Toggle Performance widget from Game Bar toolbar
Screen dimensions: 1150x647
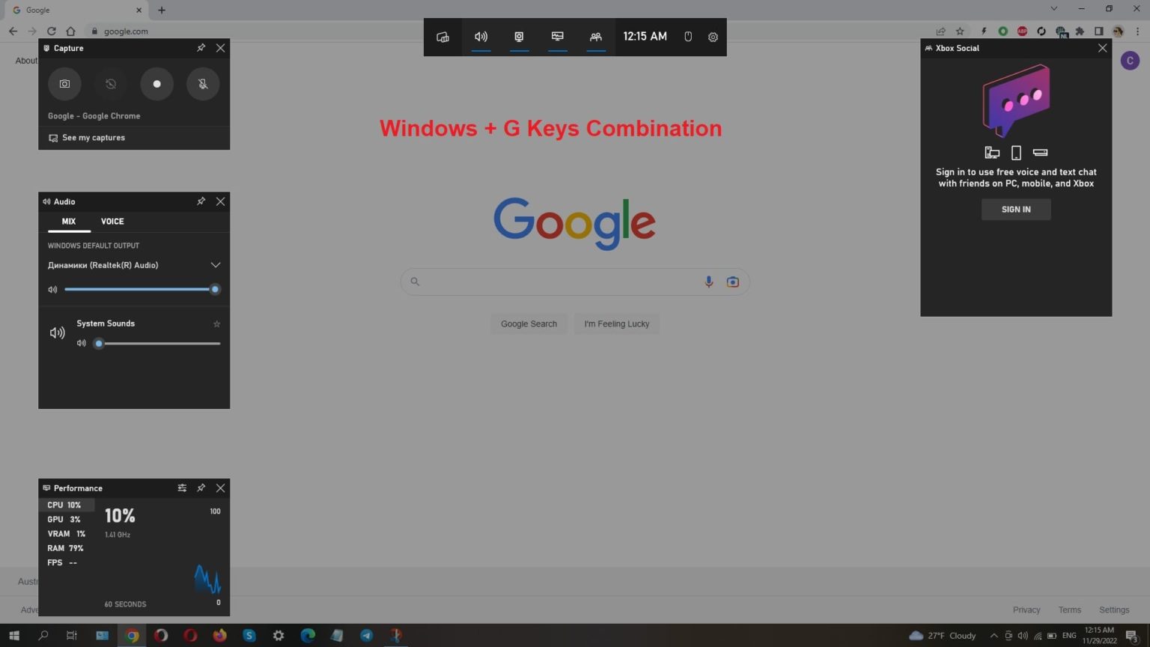click(557, 37)
